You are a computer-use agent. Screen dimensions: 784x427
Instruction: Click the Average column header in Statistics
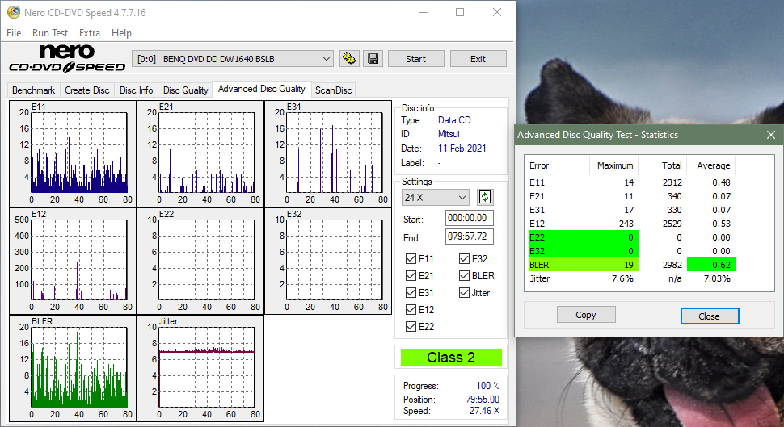(x=713, y=165)
